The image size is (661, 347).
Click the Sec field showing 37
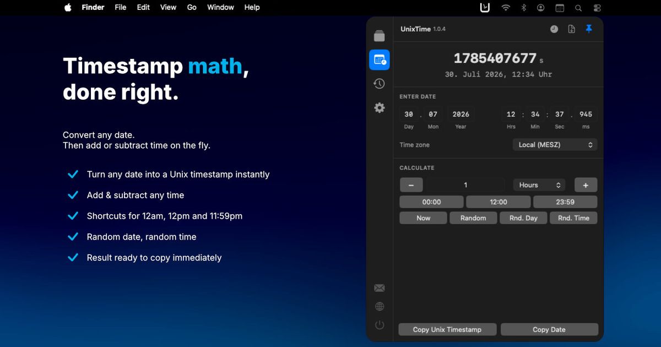click(x=560, y=114)
